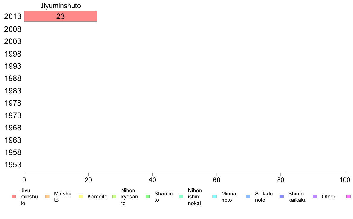Screen dimensions: 353x219
Task: Click the red 2013 bar showing 23
Action: [61, 16]
